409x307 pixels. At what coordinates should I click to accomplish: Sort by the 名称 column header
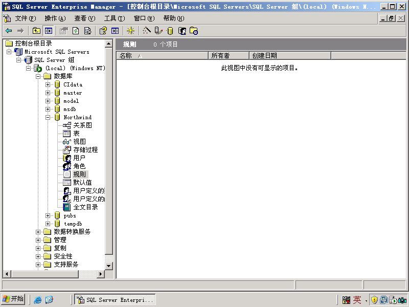(162, 56)
